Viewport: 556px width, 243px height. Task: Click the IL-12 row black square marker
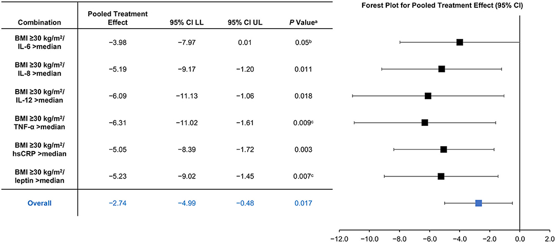(x=428, y=96)
